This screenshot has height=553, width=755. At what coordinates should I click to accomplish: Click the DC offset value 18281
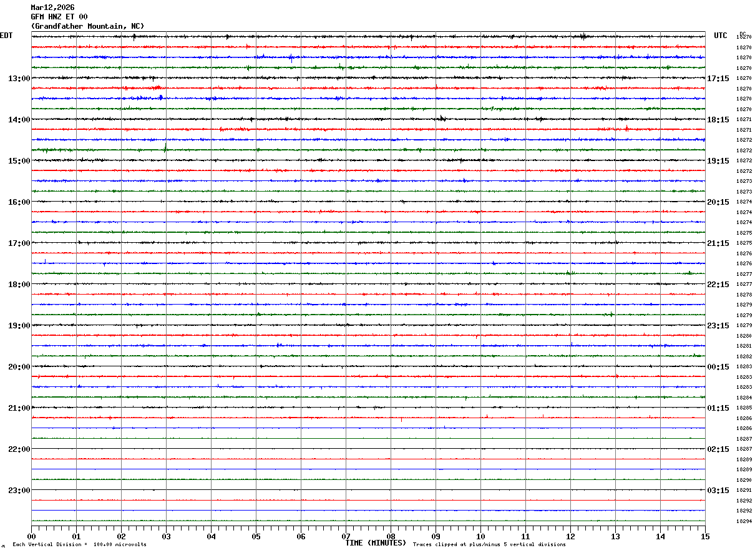pyautogui.click(x=744, y=346)
